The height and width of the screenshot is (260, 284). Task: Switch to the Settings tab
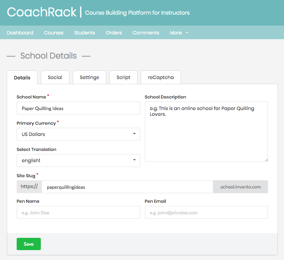point(89,77)
